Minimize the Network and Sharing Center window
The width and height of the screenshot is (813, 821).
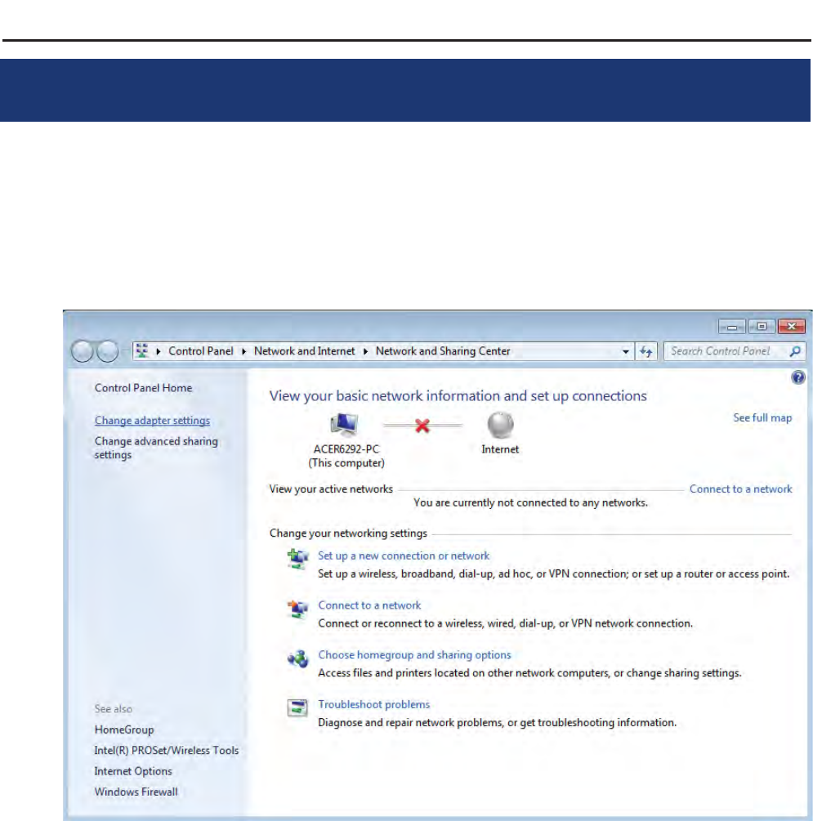pyautogui.click(x=732, y=327)
